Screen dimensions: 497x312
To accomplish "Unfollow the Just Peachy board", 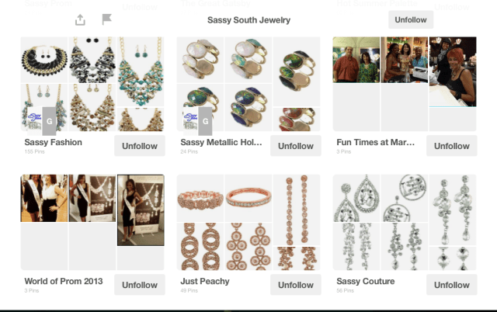I will click(x=296, y=285).
